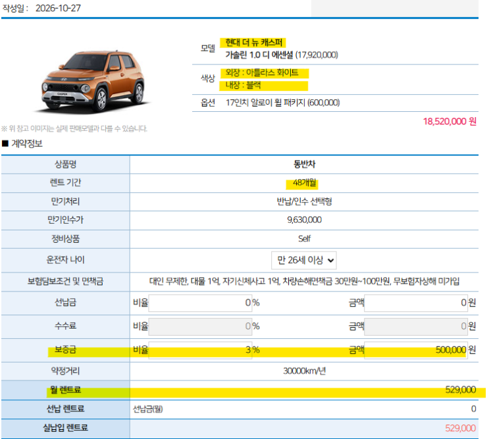Click the 상품명 row label
Image resolution: width=489 pixels, height=439 pixels.
66,165
